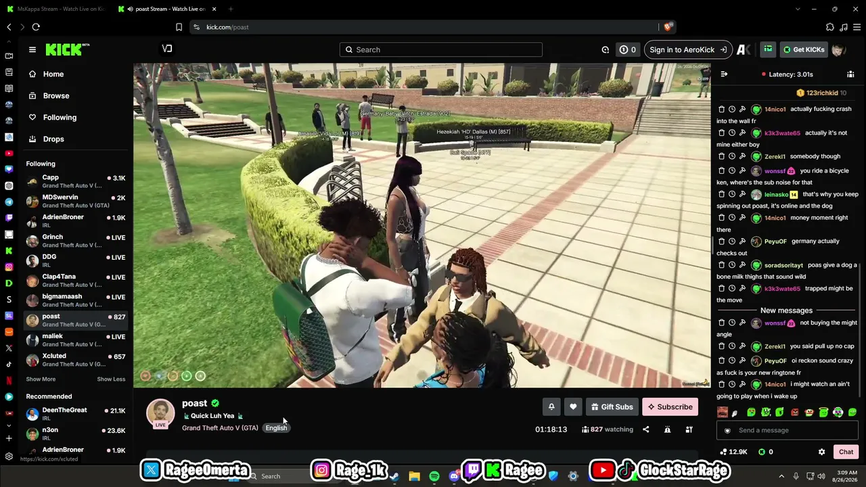Image resolution: width=866 pixels, height=487 pixels.
Task: Select Grinch in the Following list
Action: click(76, 241)
